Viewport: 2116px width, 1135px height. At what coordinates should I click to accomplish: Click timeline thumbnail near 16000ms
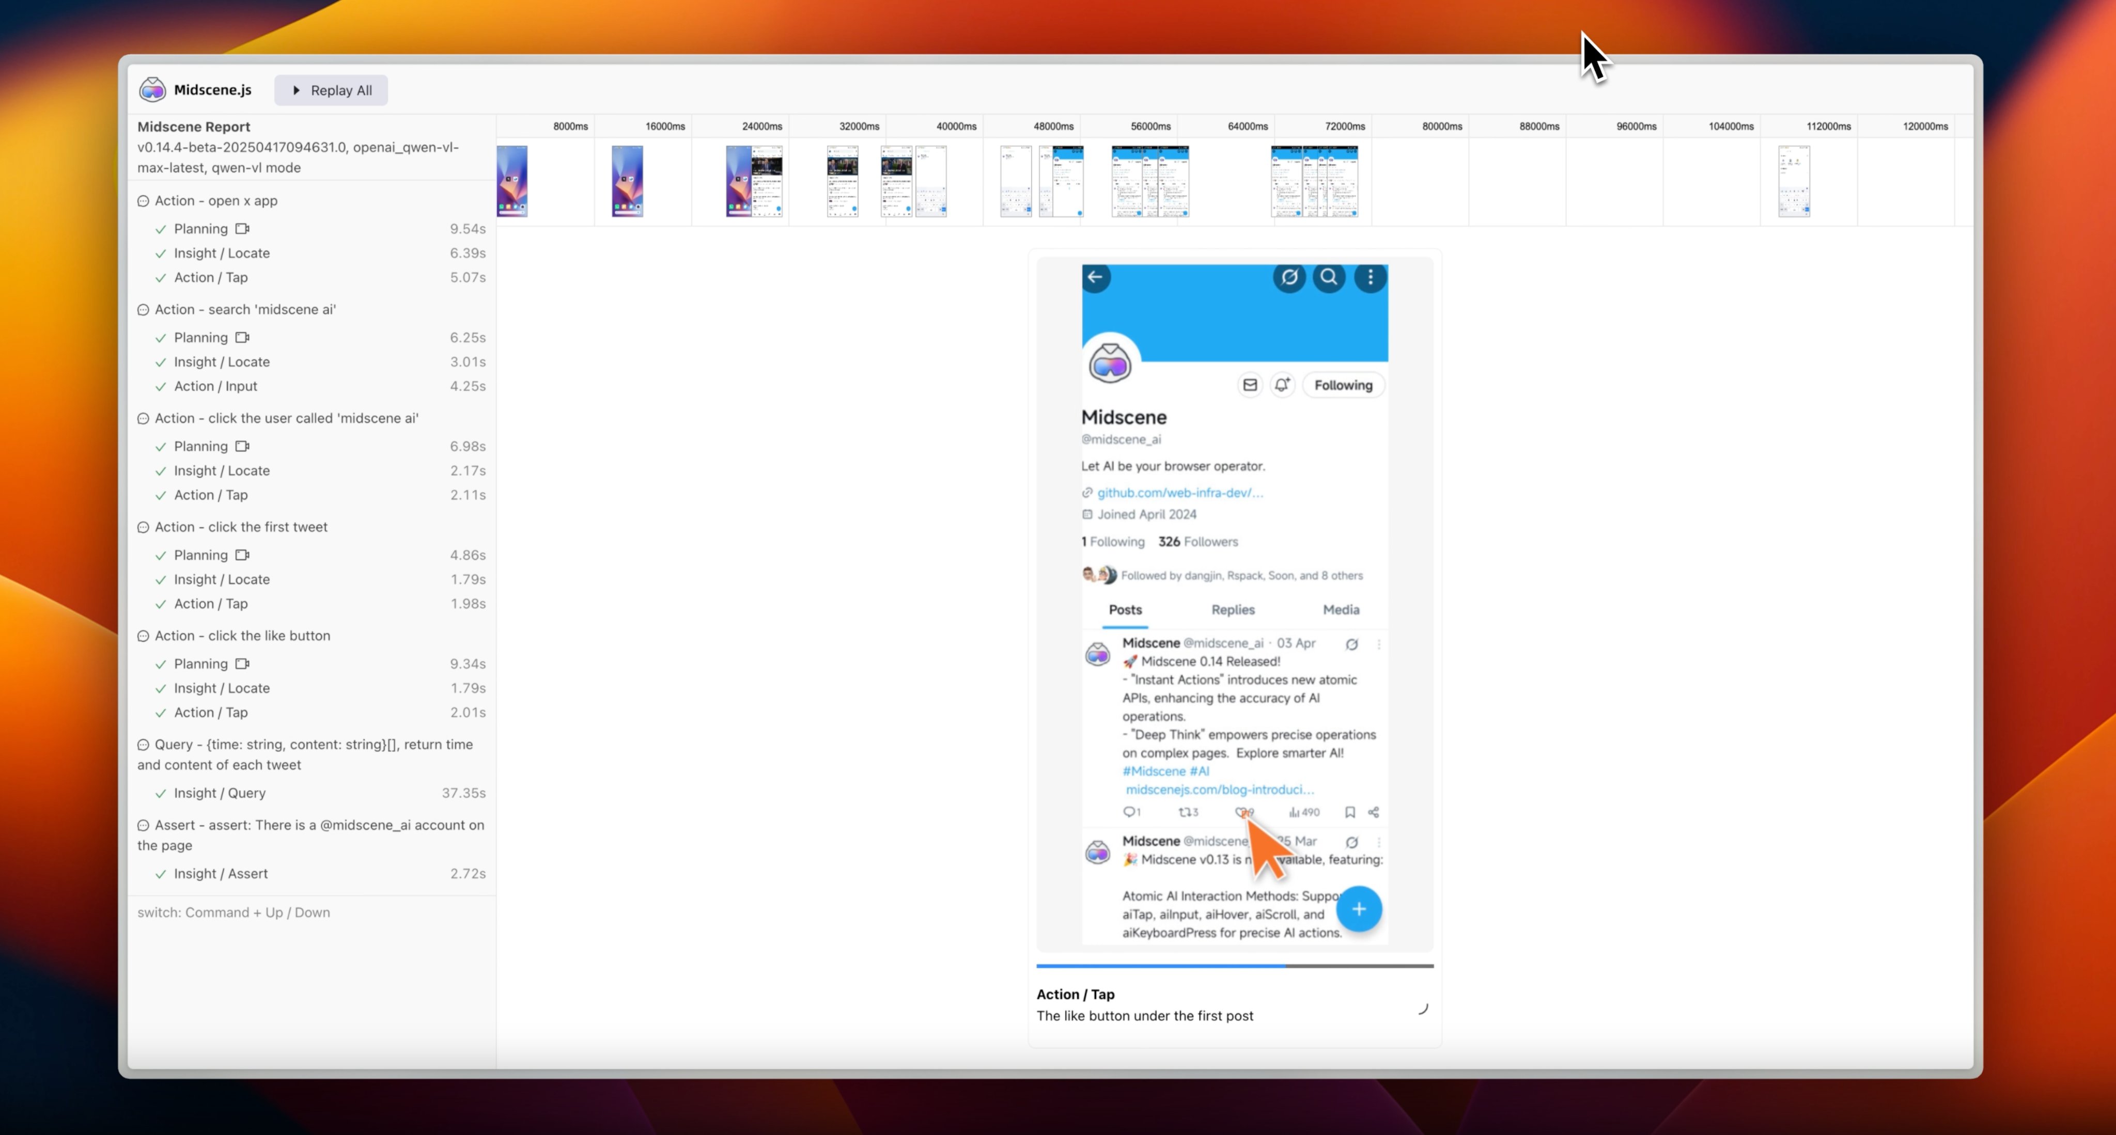(x=628, y=181)
